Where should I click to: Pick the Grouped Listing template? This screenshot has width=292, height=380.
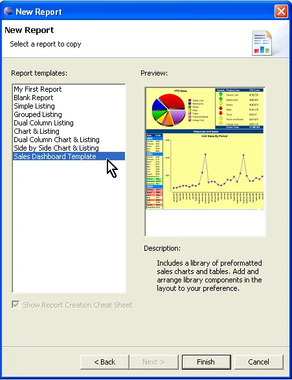coord(38,114)
